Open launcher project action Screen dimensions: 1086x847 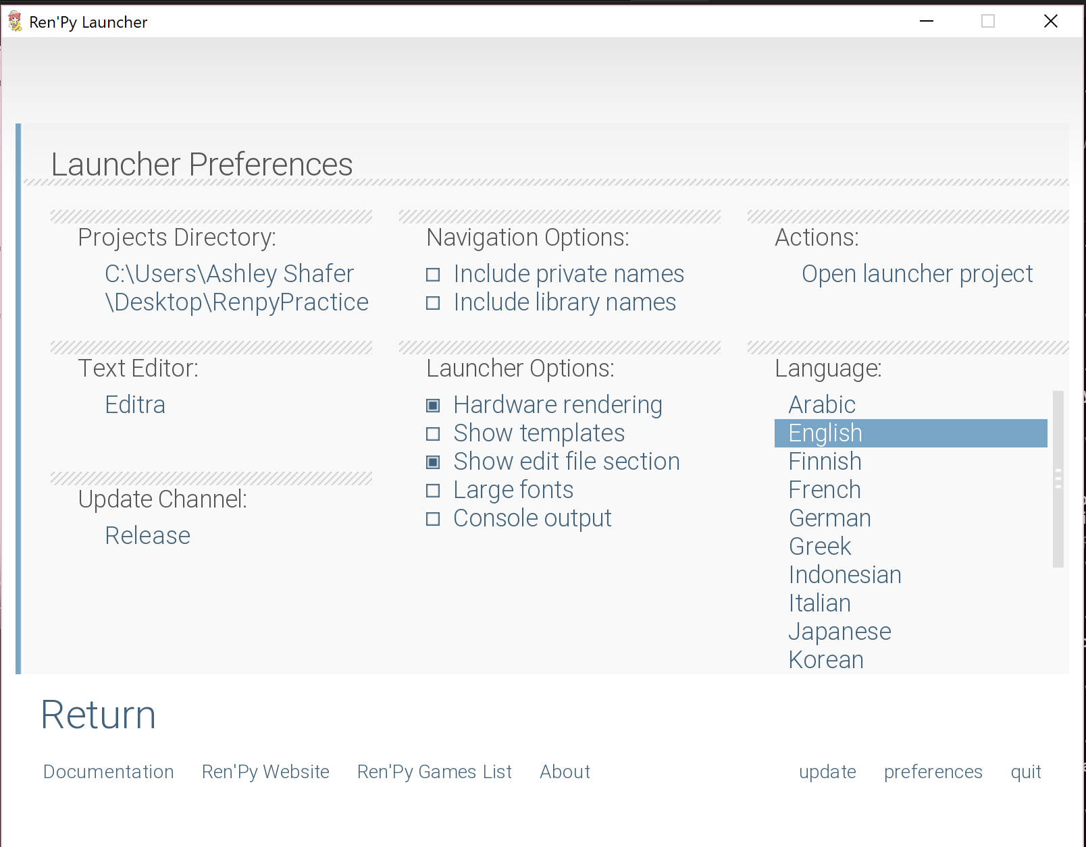coord(916,274)
